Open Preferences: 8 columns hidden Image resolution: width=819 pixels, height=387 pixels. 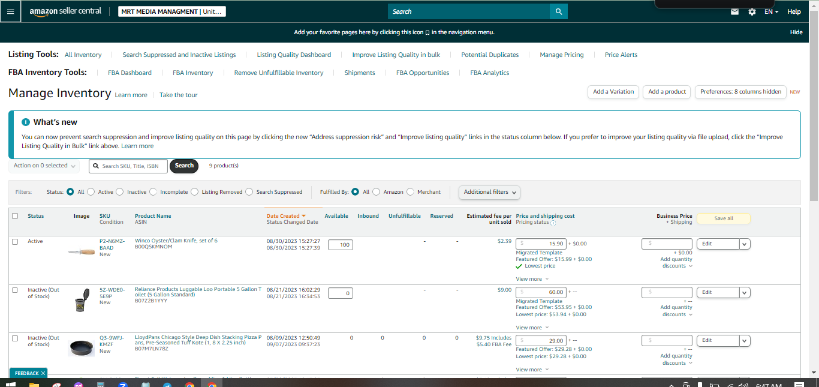740,92
